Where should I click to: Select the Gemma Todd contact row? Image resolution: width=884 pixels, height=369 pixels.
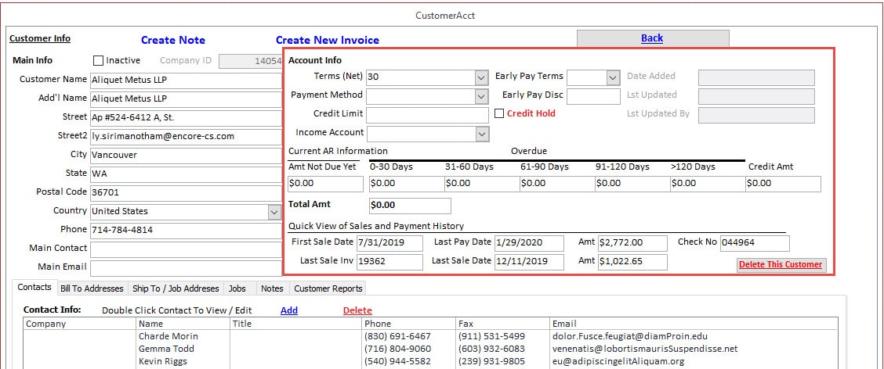coord(431,349)
